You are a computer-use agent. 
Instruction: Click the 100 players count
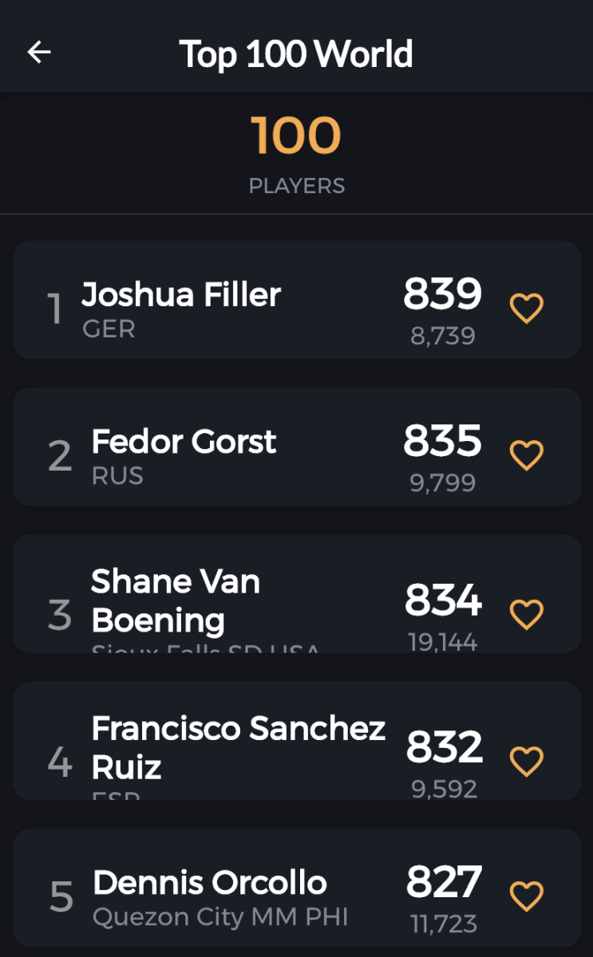pos(296,136)
